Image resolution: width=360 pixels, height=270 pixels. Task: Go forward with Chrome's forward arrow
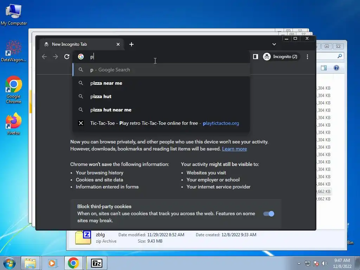point(56,57)
